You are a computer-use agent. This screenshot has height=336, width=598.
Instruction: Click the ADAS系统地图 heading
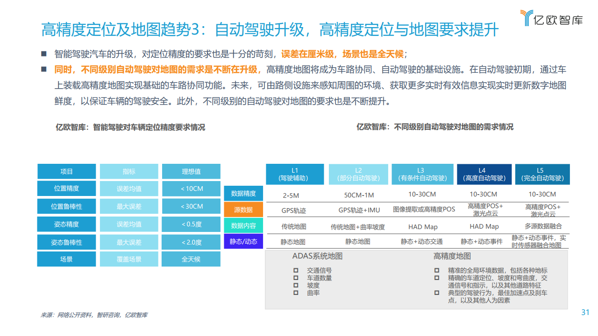tap(317, 256)
